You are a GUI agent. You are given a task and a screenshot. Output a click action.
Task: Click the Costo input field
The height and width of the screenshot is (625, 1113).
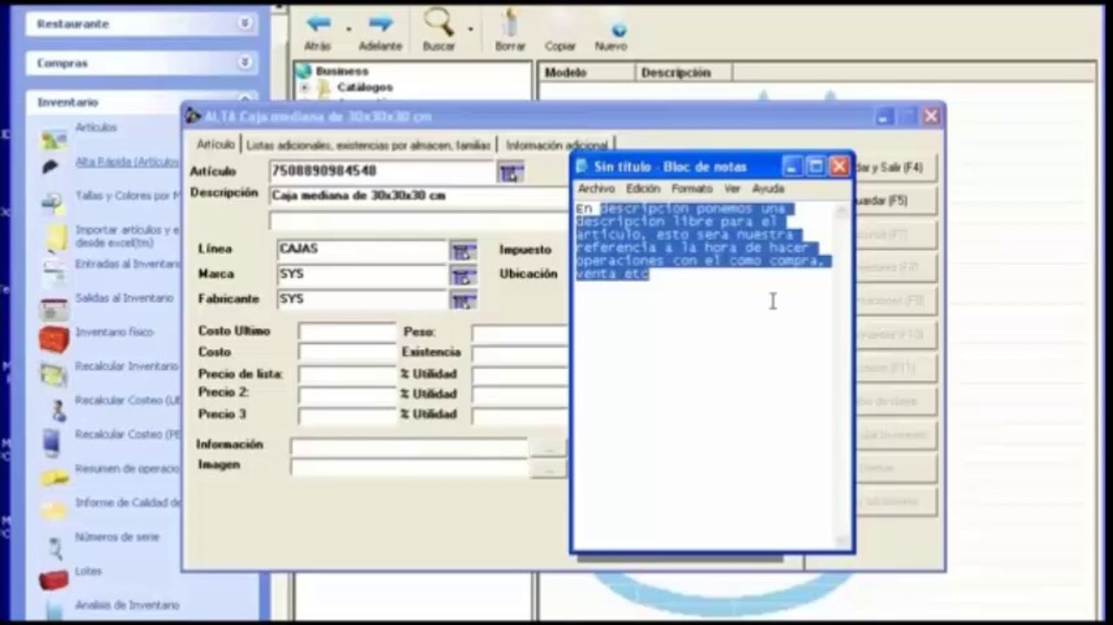pyautogui.click(x=348, y=352)
